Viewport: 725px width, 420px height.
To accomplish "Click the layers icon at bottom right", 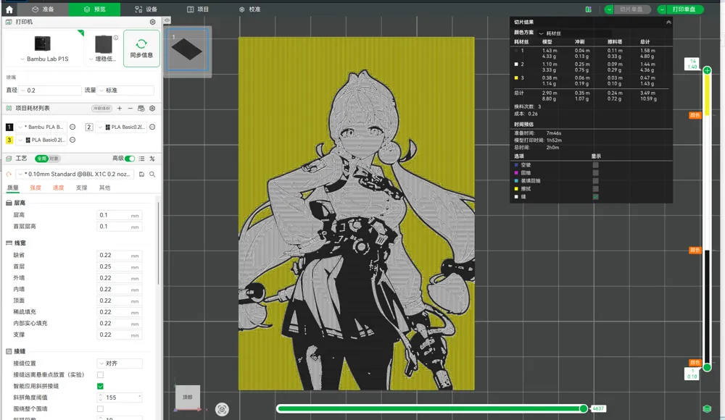I will tap(707, 408).
